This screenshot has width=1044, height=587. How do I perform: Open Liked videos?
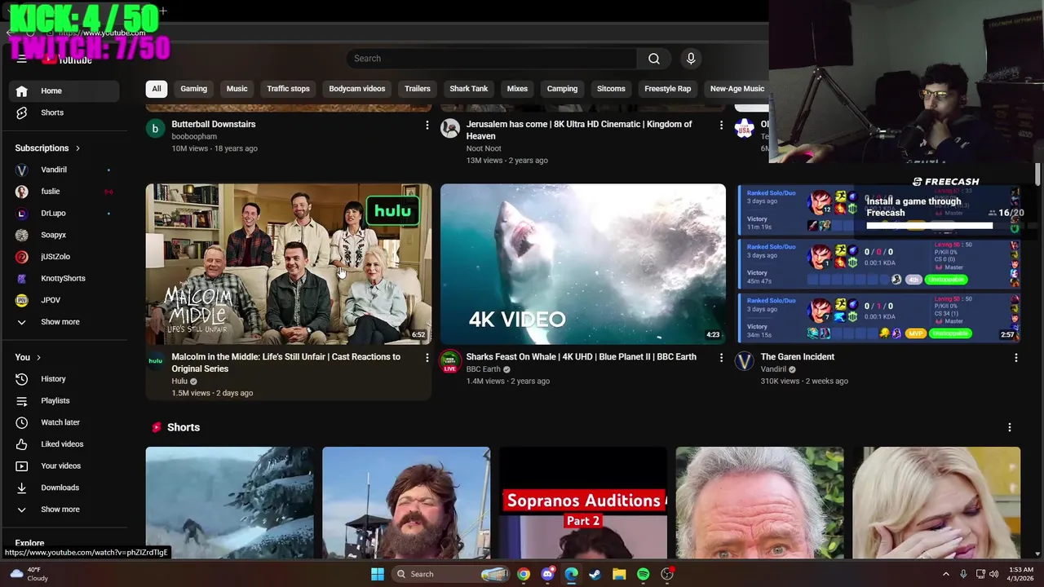64,444
